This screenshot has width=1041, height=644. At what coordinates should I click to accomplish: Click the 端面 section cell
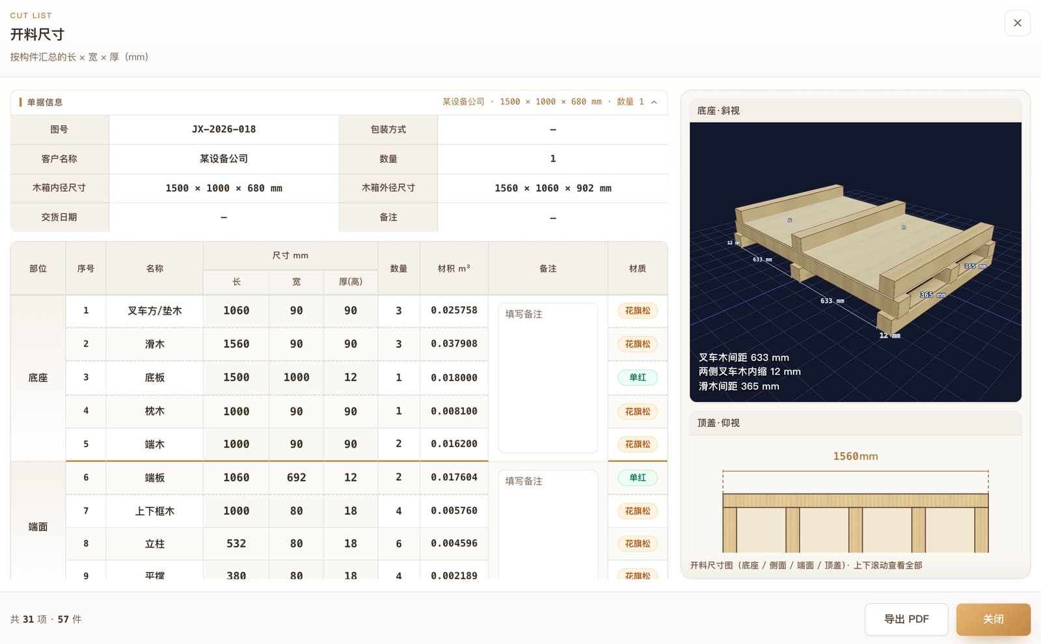[x=38, y=520]
